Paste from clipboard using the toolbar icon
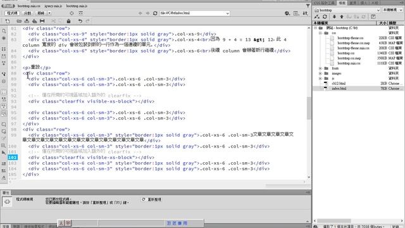The width and height of the screenshot is (405, 228). pos(68,21)
